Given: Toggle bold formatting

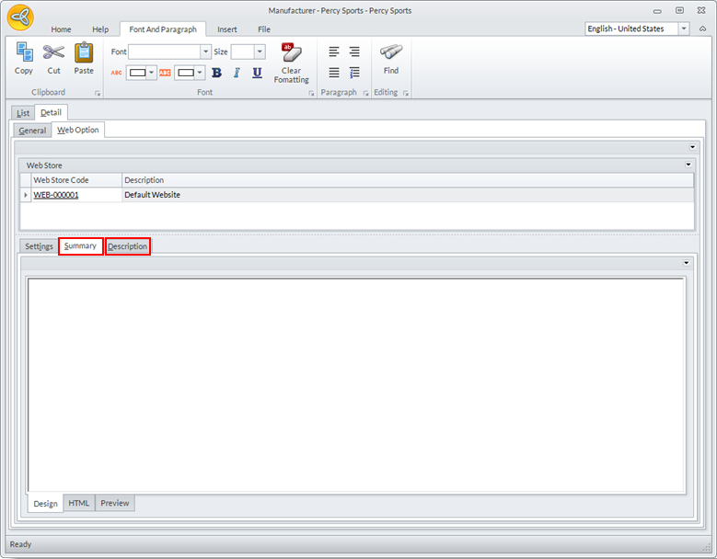Looking at the screenshot, I should [217, 73].
